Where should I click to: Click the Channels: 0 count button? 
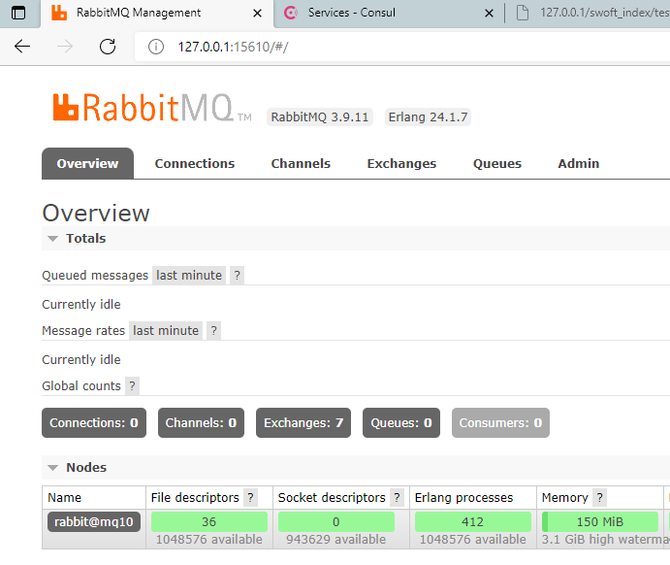click(x=201, y=423)
